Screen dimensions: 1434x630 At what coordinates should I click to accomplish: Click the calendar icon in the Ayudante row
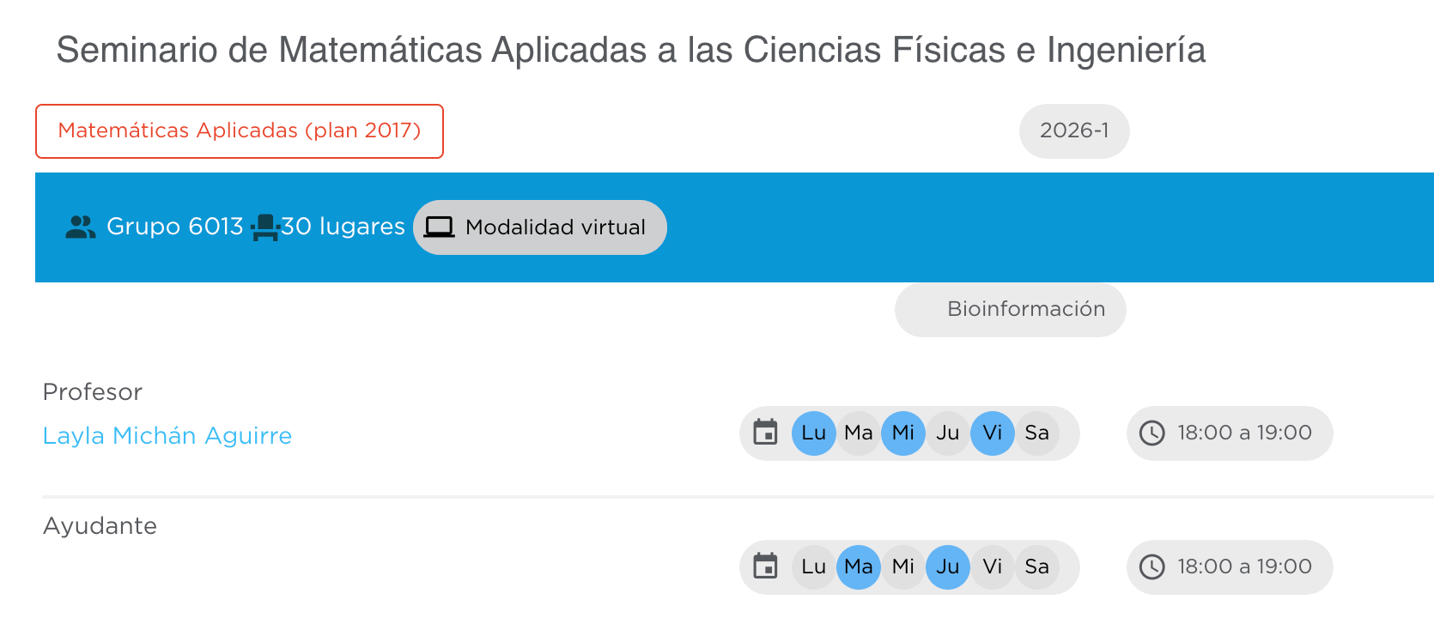tap(765, 566)
